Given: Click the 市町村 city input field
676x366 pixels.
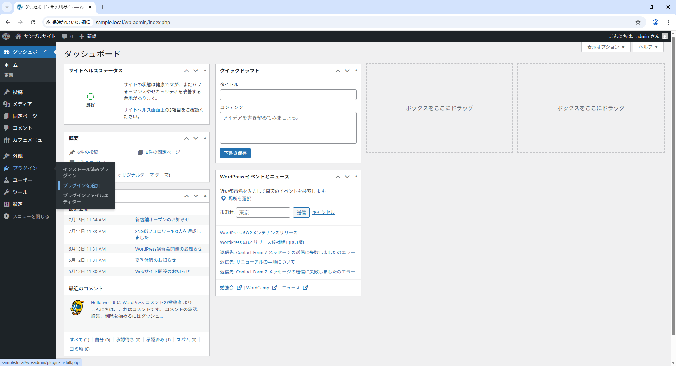Looking at the screenshot, I should tap(263, 213).
